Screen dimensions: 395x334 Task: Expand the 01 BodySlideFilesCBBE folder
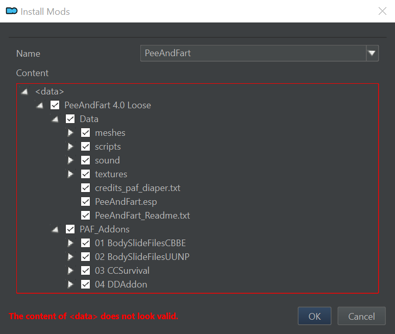pos(70,243)
